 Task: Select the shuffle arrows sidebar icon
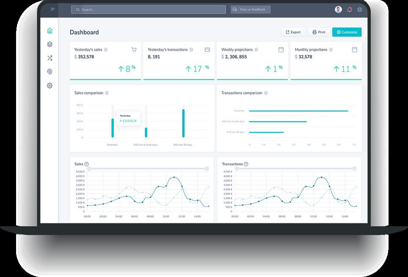tap(50, 58)
